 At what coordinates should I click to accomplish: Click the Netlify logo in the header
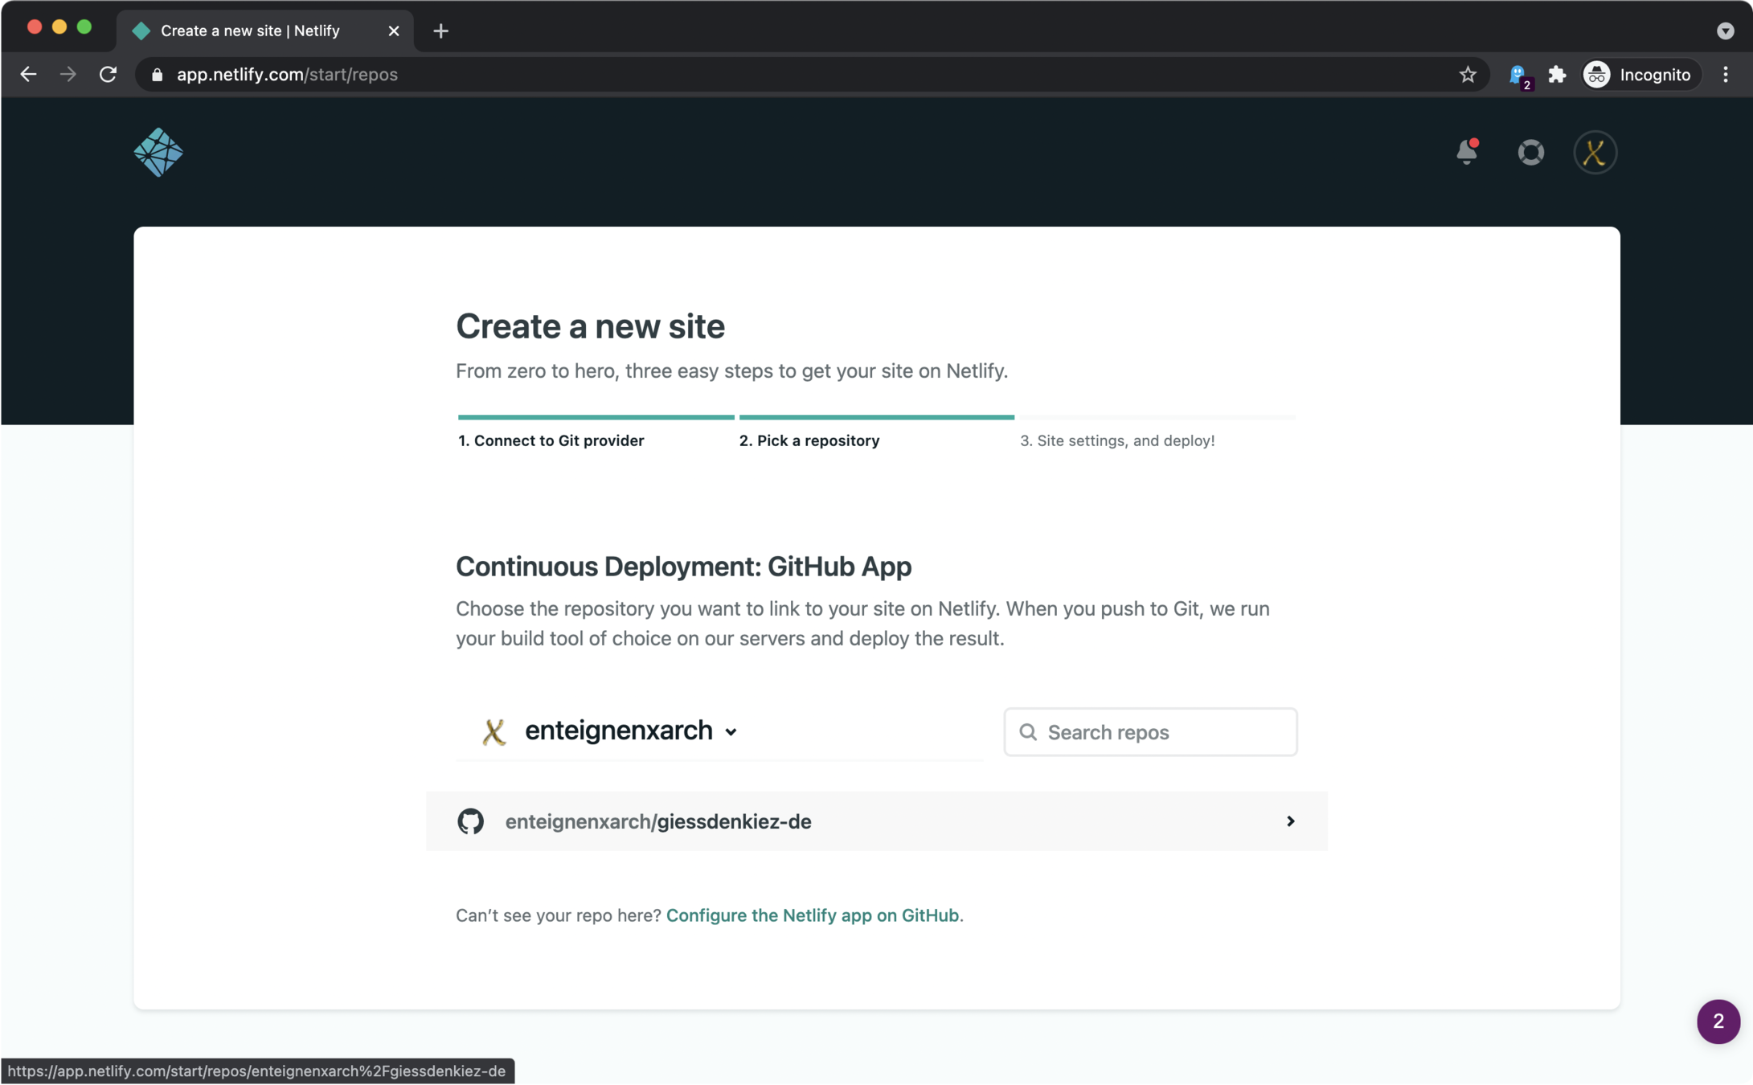158,152
